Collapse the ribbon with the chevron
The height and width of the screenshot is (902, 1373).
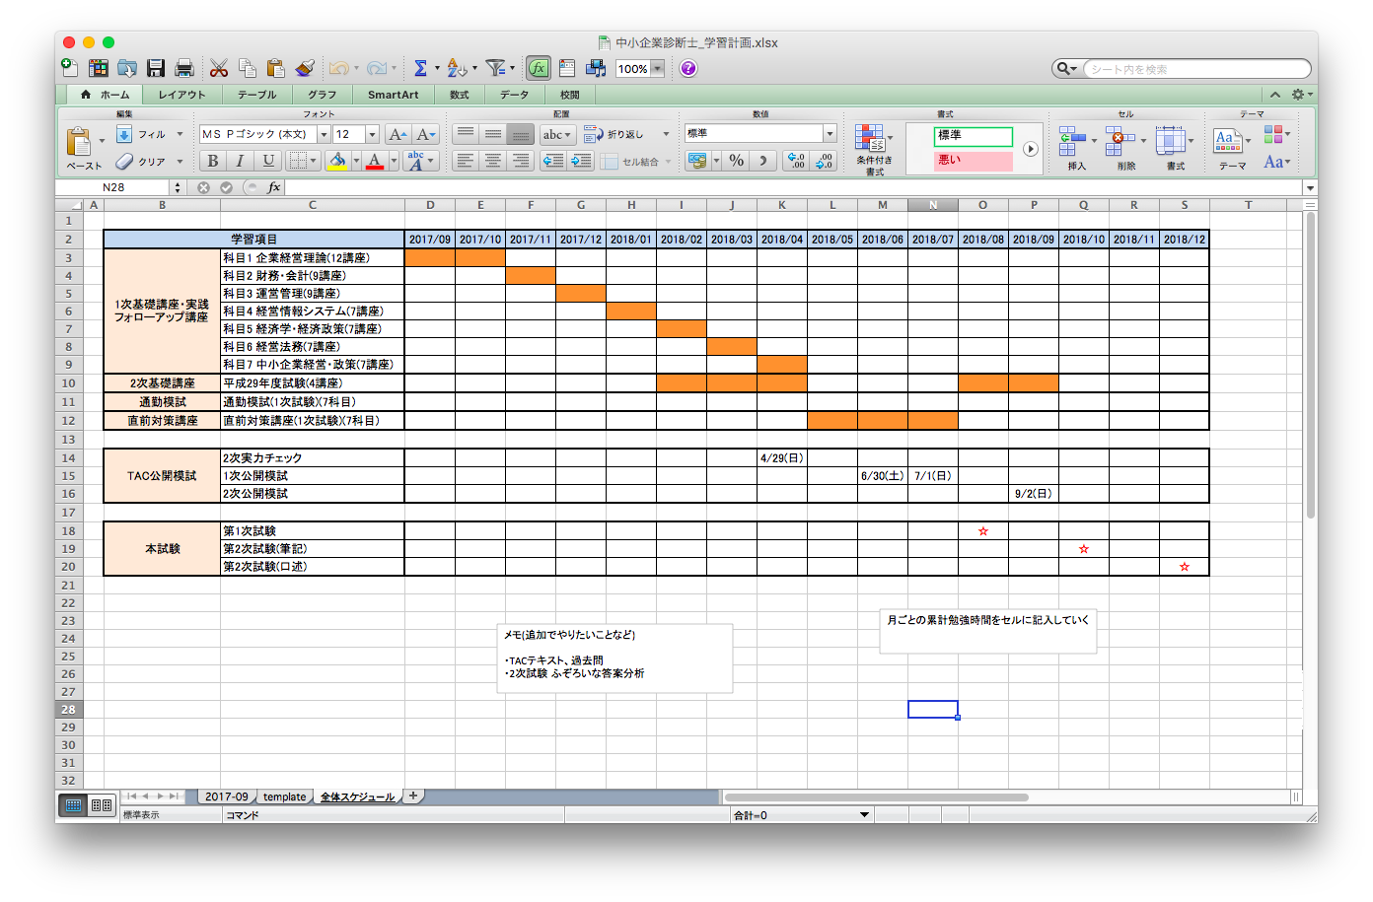(1275, 95)
